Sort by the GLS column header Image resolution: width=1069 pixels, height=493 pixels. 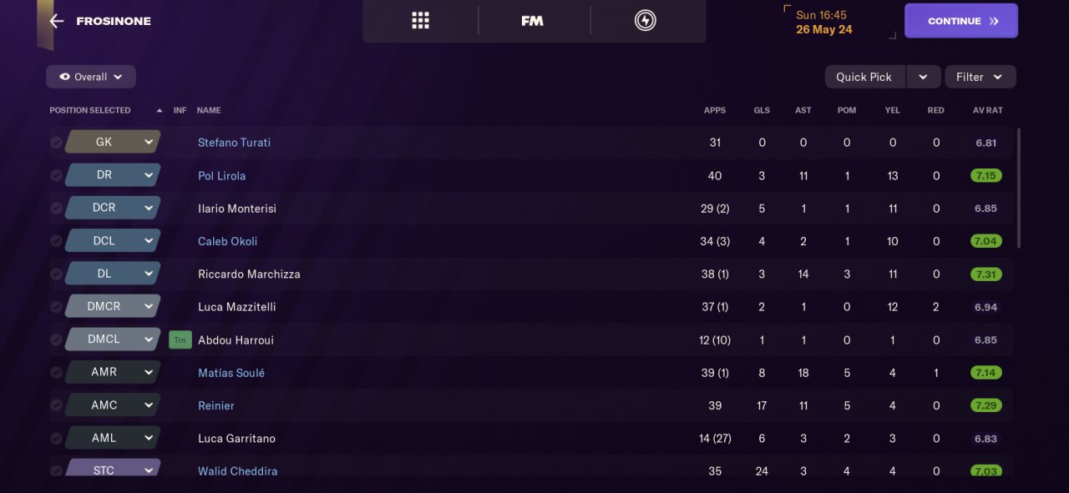[762, 110]
